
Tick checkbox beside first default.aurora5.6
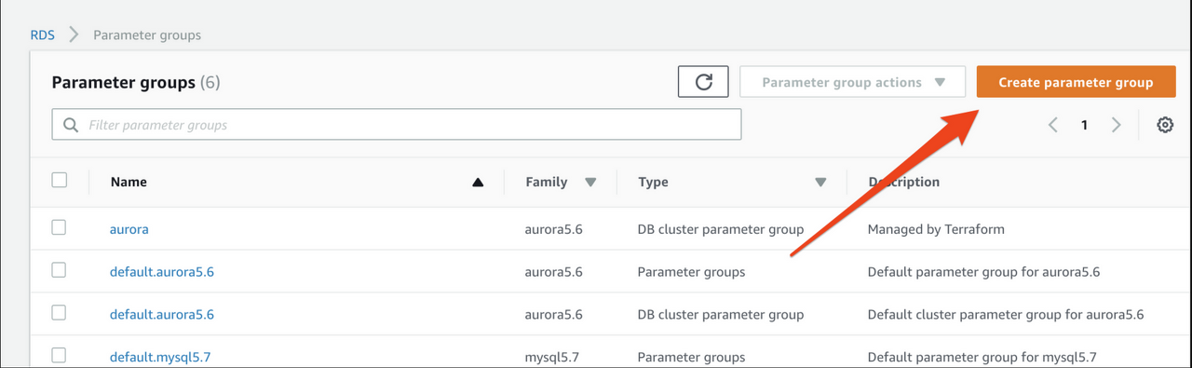pos(60,270)
